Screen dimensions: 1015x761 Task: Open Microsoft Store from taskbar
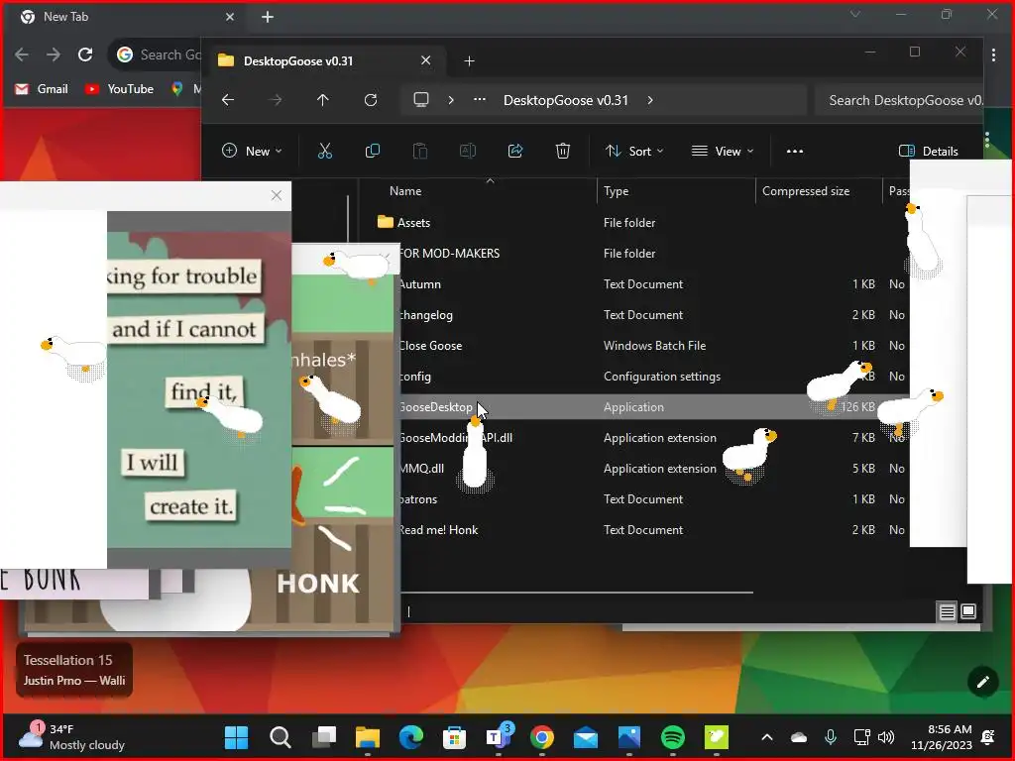[454, 737]
